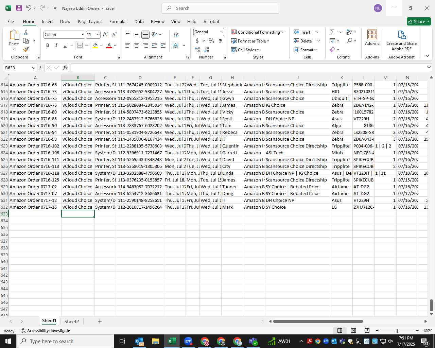The width and height of the screenshot is (435, 348).
Task: Open the Add-ins button
Action: tap(372, 37)
